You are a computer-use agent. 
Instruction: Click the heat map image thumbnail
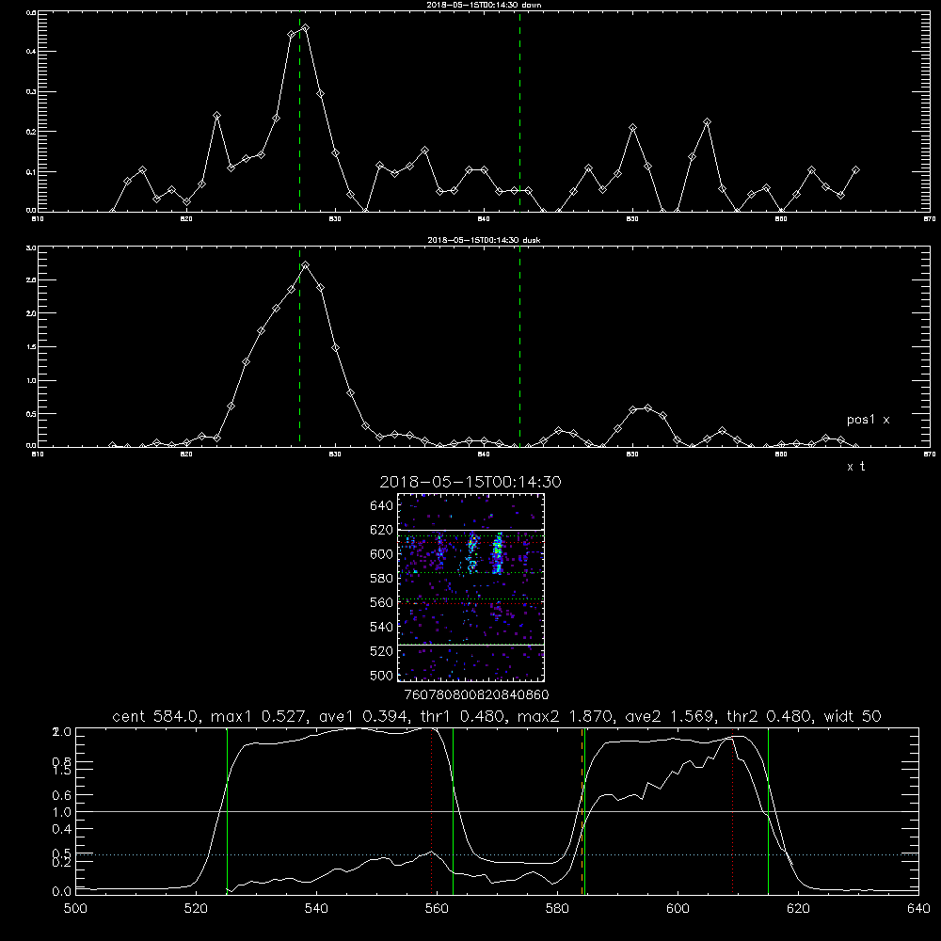click(x=471, y=587)
